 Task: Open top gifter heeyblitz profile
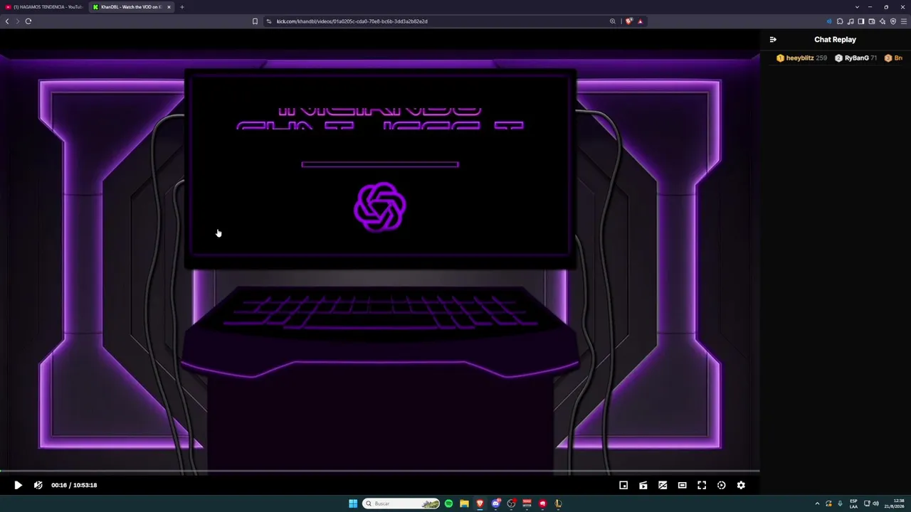800,58
